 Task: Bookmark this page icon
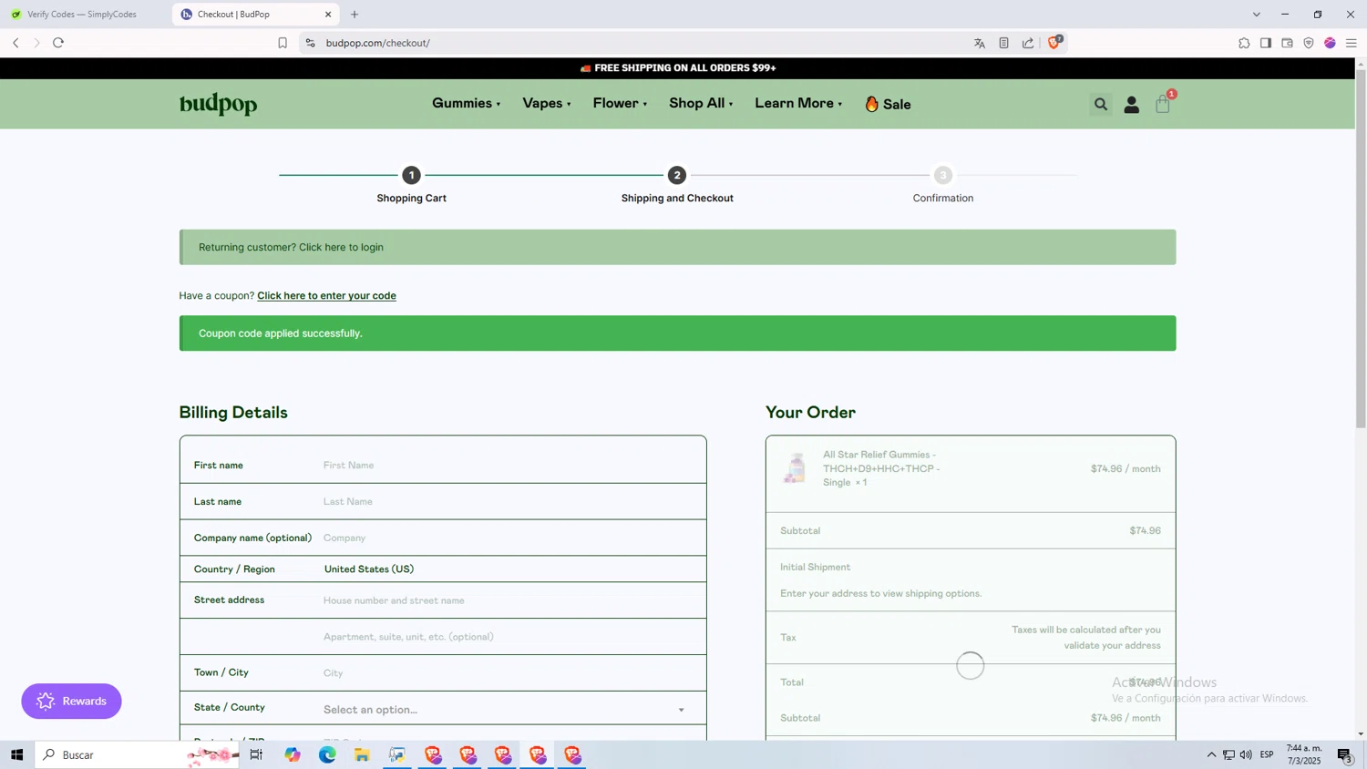point(283,43)
